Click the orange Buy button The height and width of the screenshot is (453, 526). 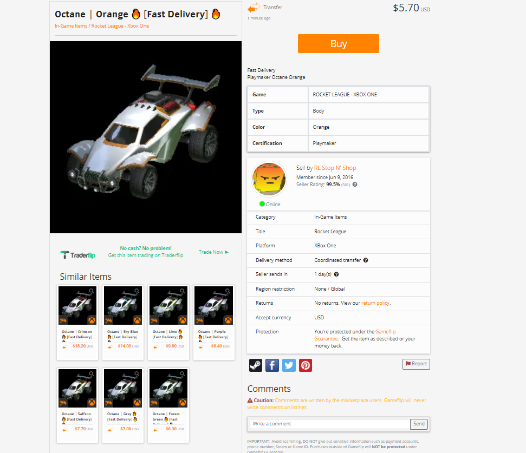(x=339, y=43)
